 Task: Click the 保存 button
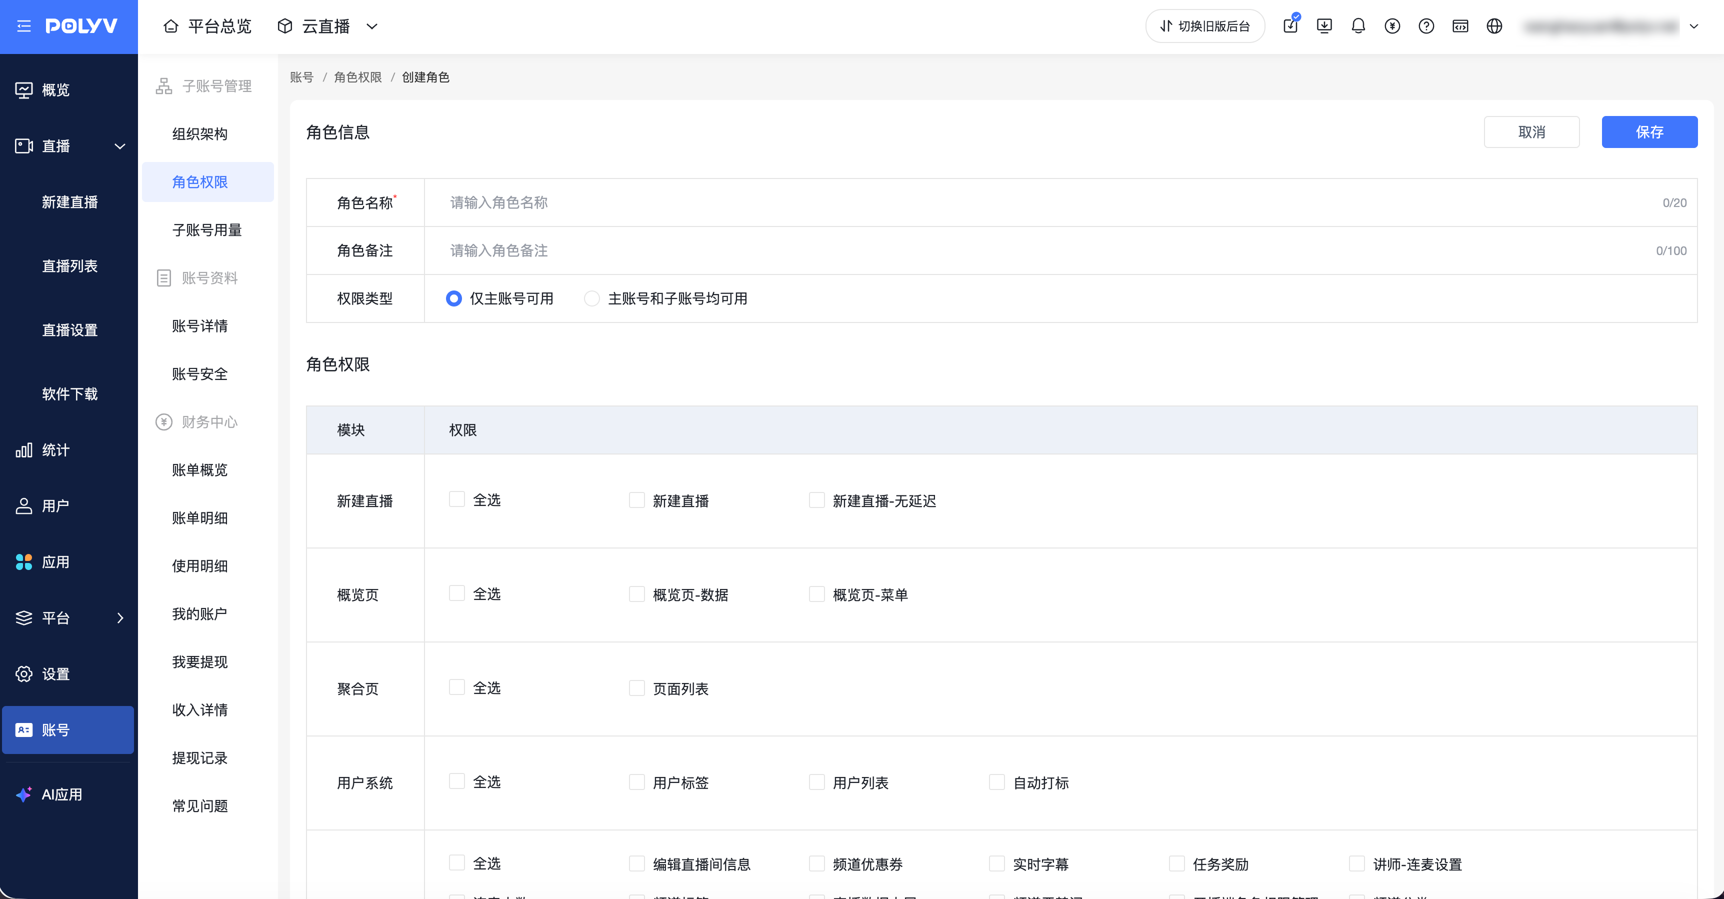[1649, 132]
